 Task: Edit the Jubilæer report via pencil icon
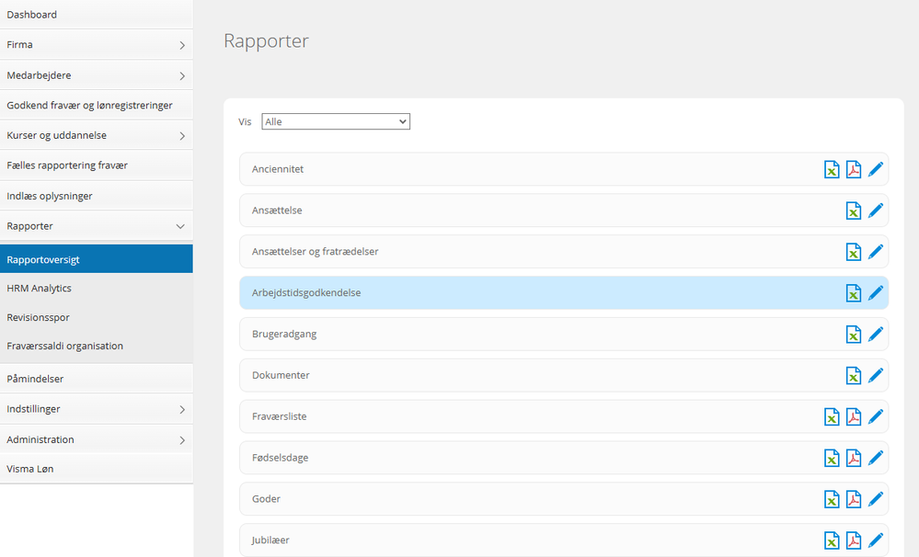click(x=876, y=540)
